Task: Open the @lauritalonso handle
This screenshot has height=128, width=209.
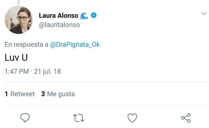Action: click(x=59, y=25)
